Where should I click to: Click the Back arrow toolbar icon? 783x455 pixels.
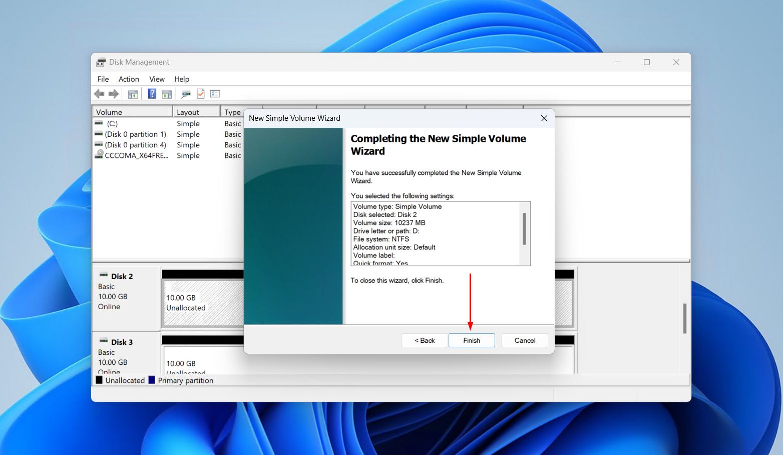click(x=99, y=94)
